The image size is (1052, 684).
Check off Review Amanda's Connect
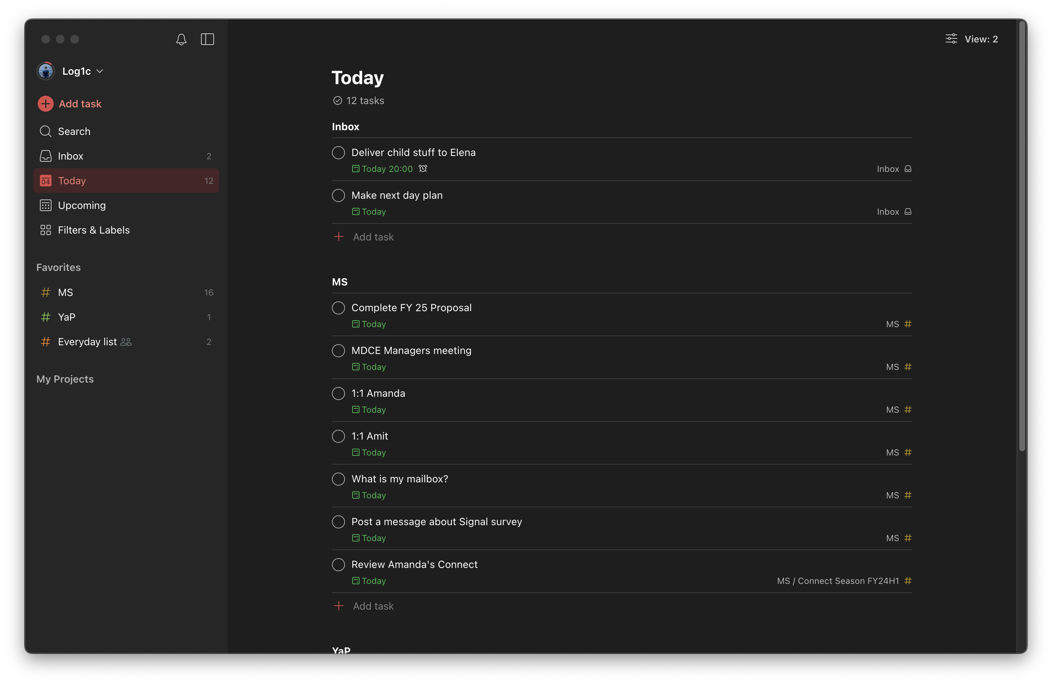point(338,565)
